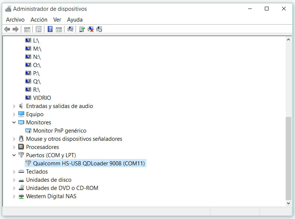This screenshot has width=295, height=219.
Task: Expand Unidades de disco node
Action: point(14,180)
